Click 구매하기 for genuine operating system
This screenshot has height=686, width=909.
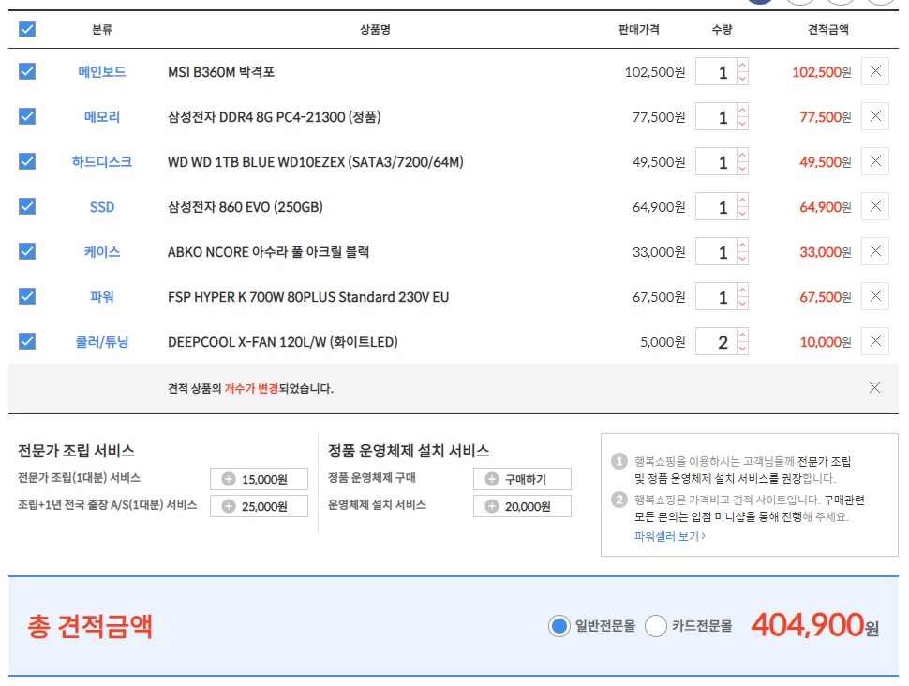pos(522,480)
